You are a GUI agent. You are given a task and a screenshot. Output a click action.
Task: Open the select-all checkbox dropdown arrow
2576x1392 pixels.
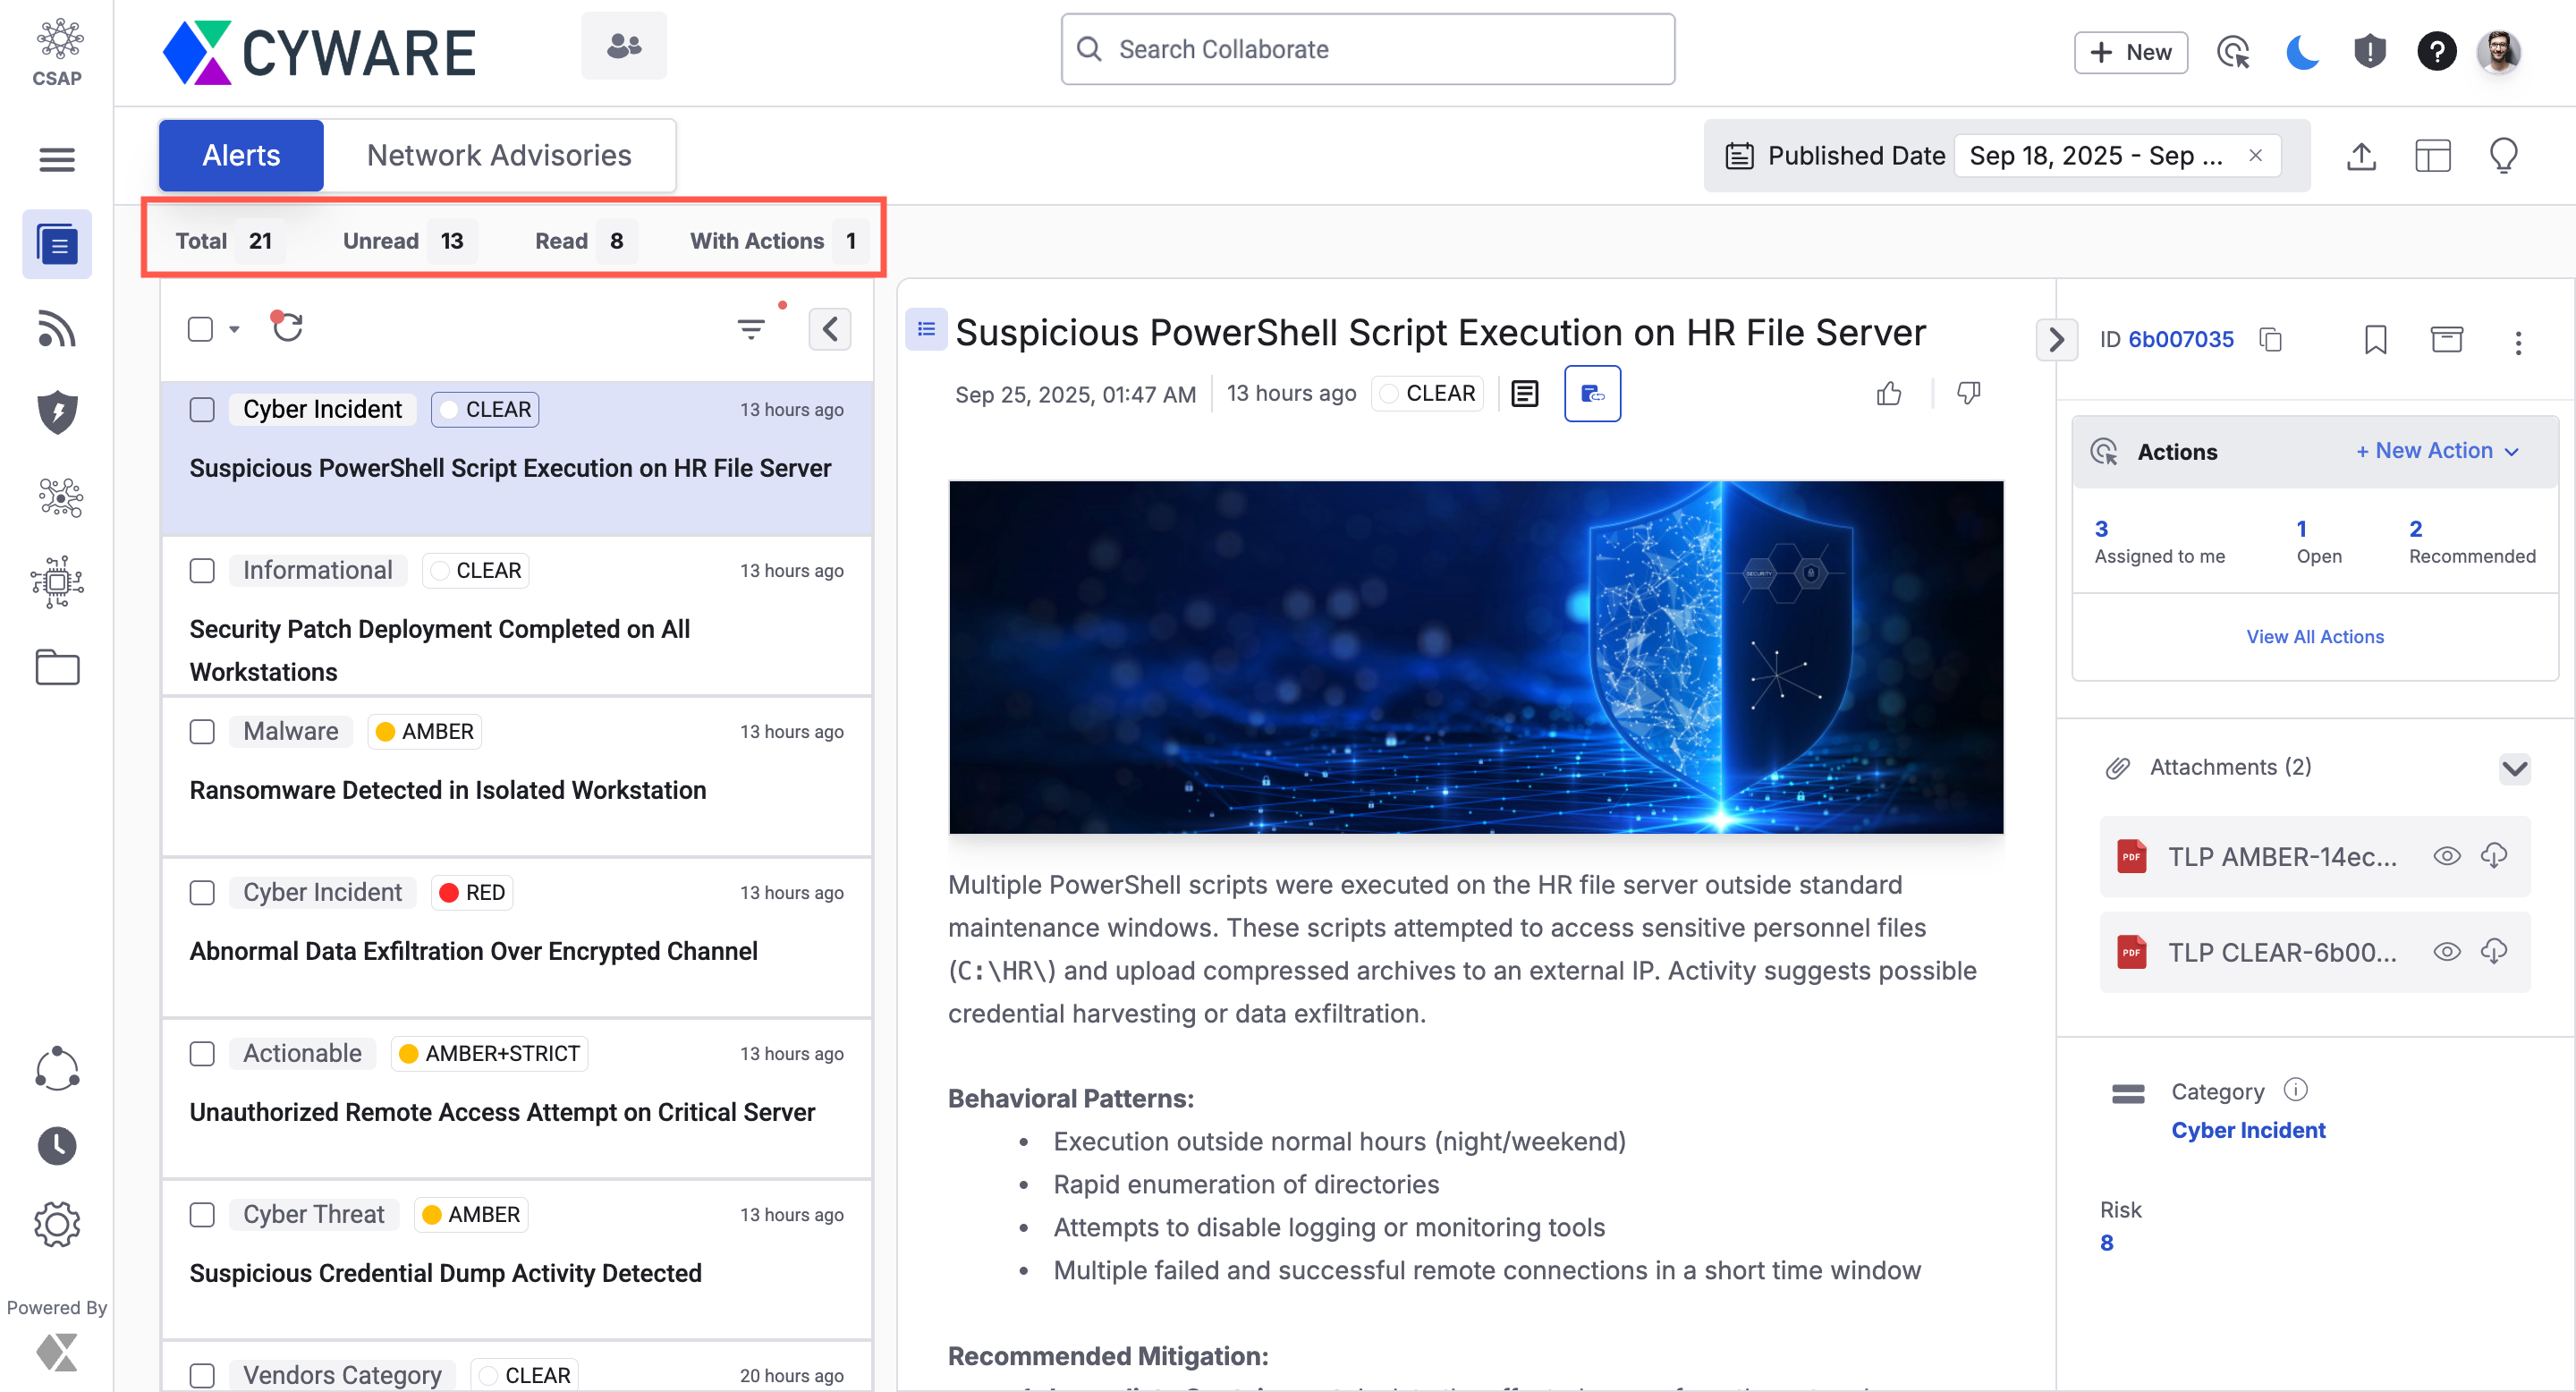[x=234, y=329]
